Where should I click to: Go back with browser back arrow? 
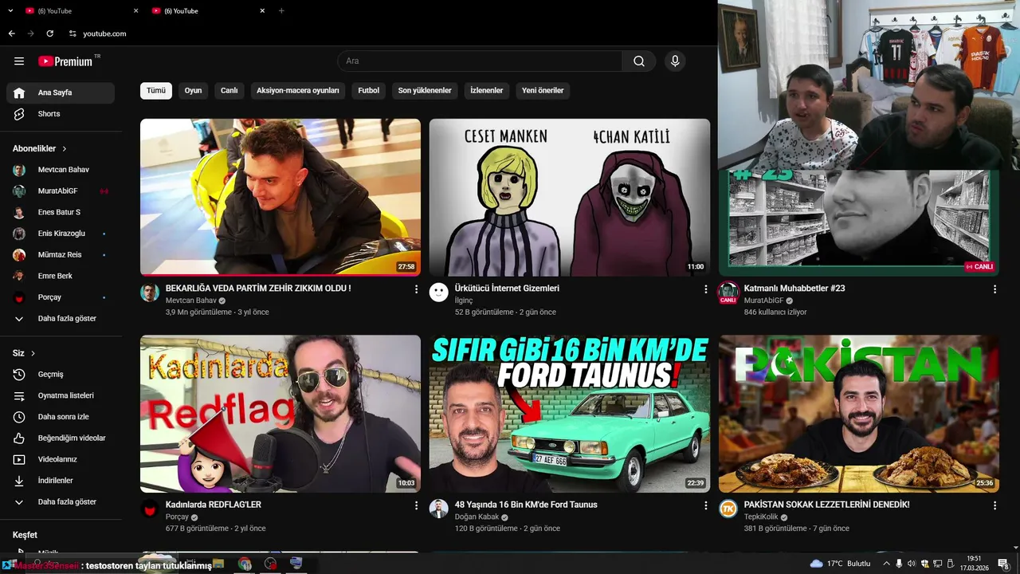11,33
